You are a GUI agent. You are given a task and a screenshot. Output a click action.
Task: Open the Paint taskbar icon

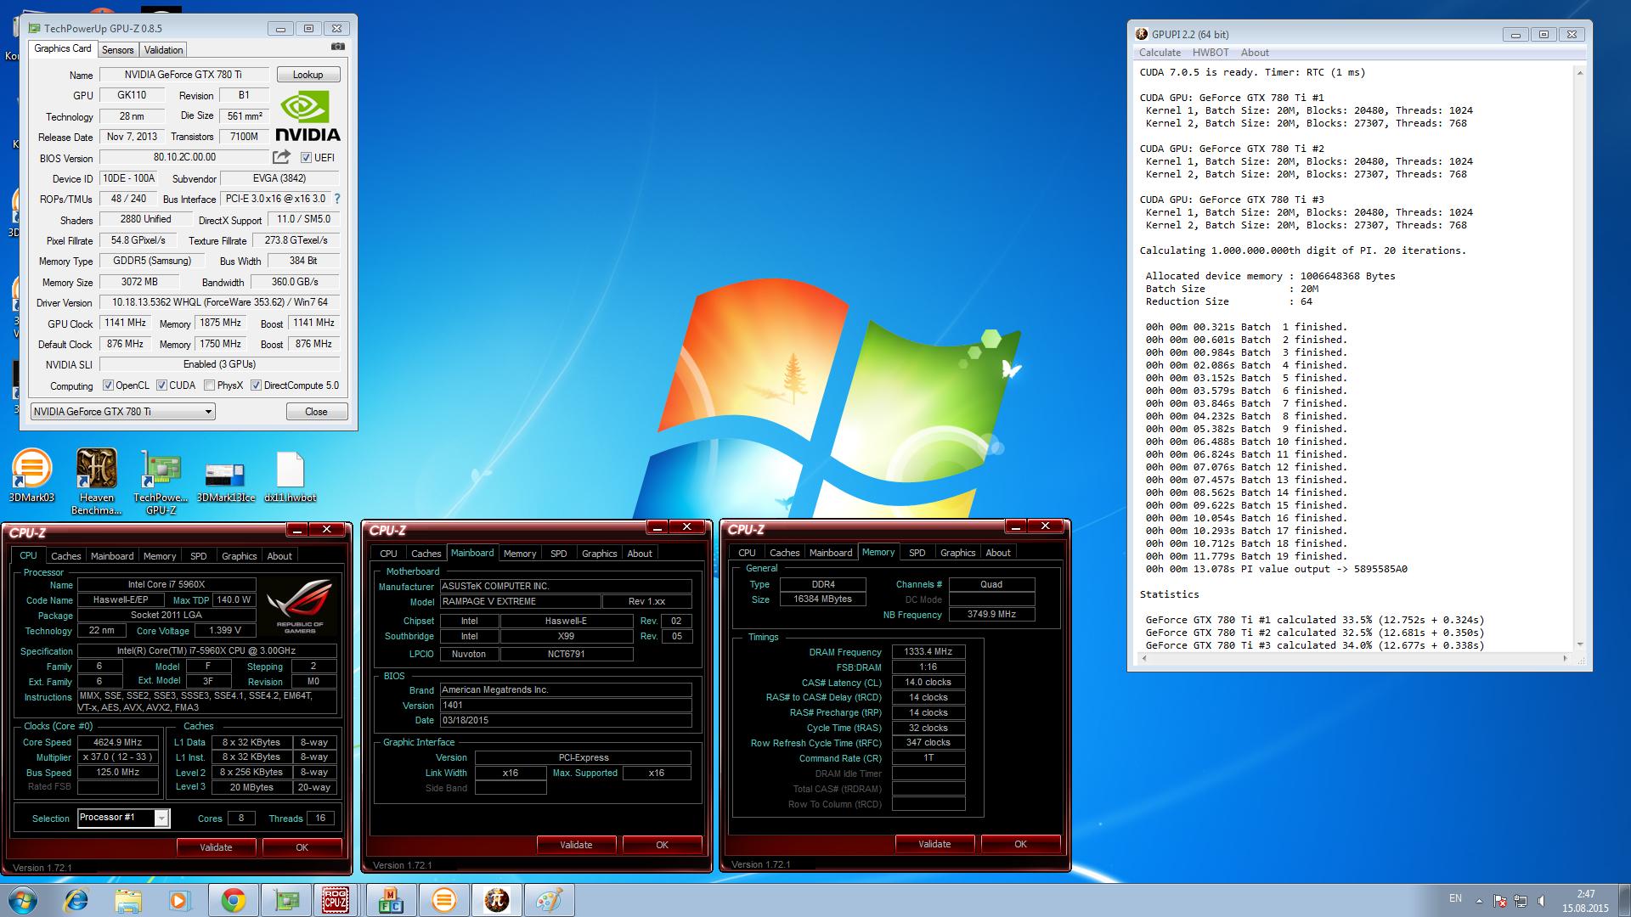tap(549, 900)
